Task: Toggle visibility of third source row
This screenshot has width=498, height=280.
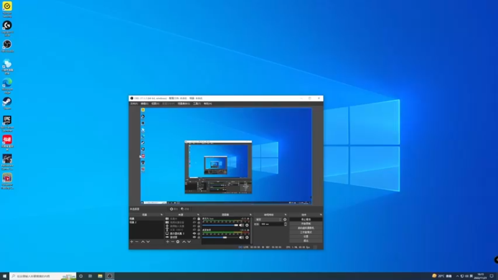Action: click(194, 226)
